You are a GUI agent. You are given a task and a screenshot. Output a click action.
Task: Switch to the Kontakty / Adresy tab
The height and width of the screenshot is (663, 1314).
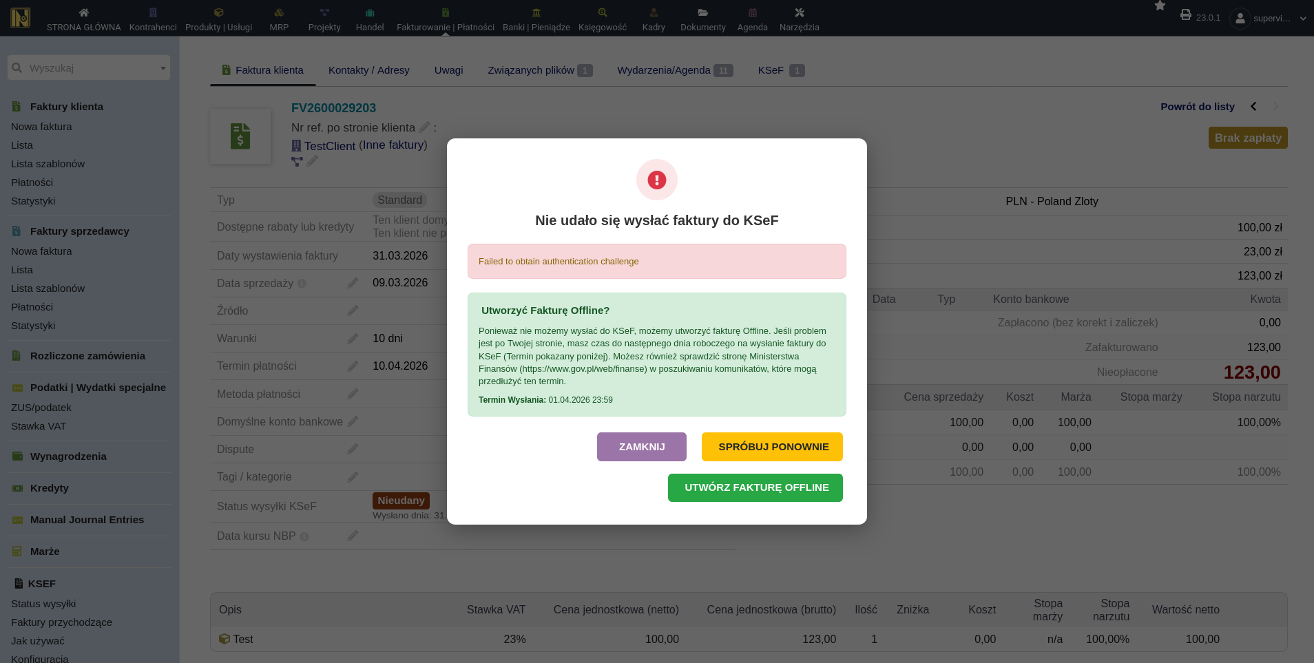pos(368,70)
